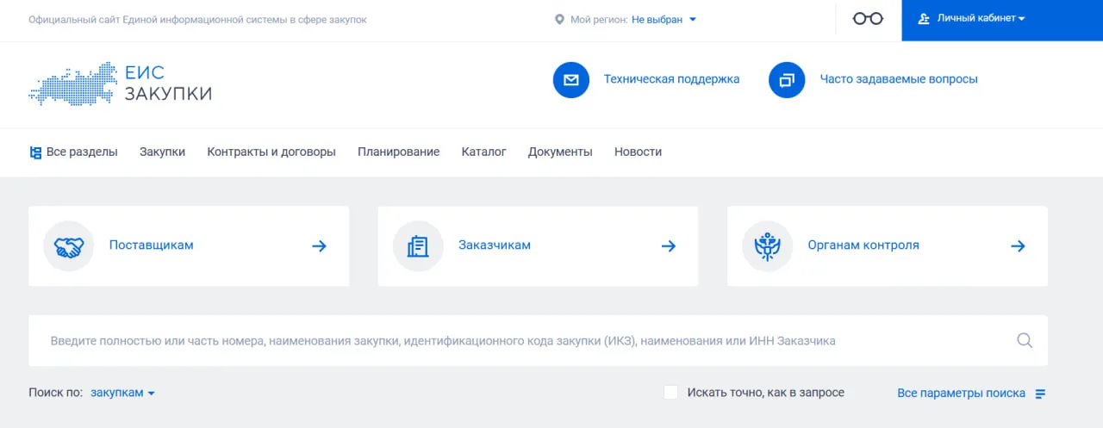
Task: Click the procurement search input field
Action: [517, 341]
